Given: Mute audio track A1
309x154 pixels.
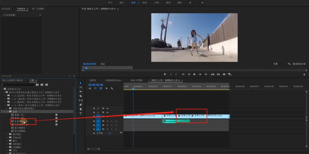Looking at the screenshot, I should click(x=108, y=121).
